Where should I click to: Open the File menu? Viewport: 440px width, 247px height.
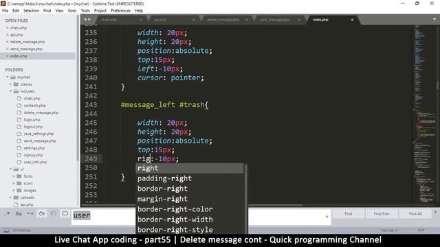5,11
